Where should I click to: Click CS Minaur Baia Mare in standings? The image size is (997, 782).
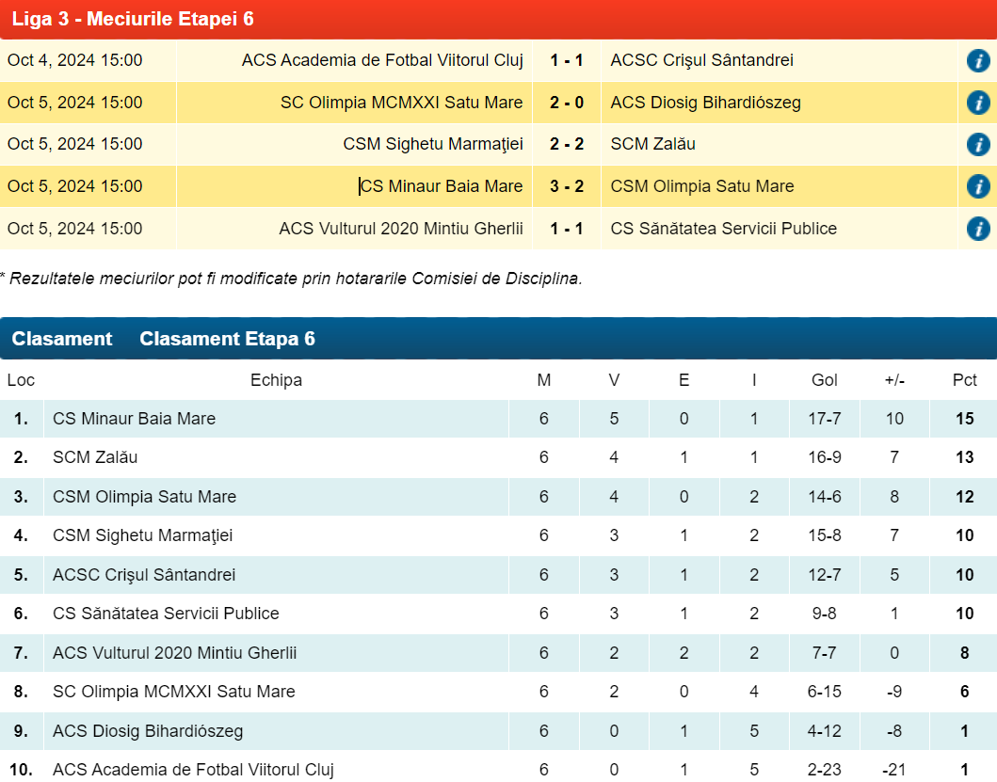tap(135, 419)
